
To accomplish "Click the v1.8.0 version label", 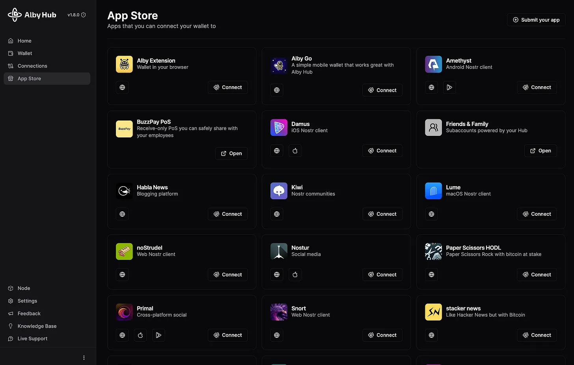I will point(73,15).
